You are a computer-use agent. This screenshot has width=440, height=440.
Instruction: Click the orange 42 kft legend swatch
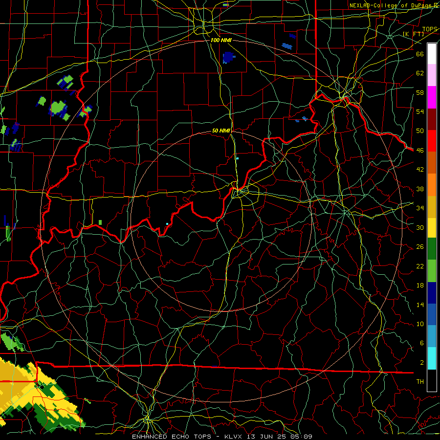tap(432, 184)
